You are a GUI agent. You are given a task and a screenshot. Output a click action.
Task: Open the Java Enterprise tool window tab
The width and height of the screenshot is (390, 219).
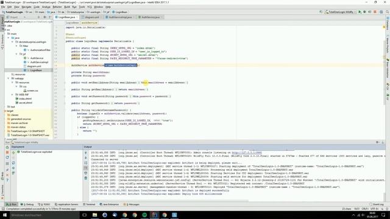[x=109, y=204]
